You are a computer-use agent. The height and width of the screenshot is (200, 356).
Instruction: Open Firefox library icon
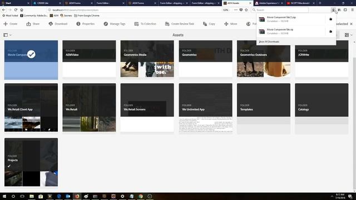[339, 10]
